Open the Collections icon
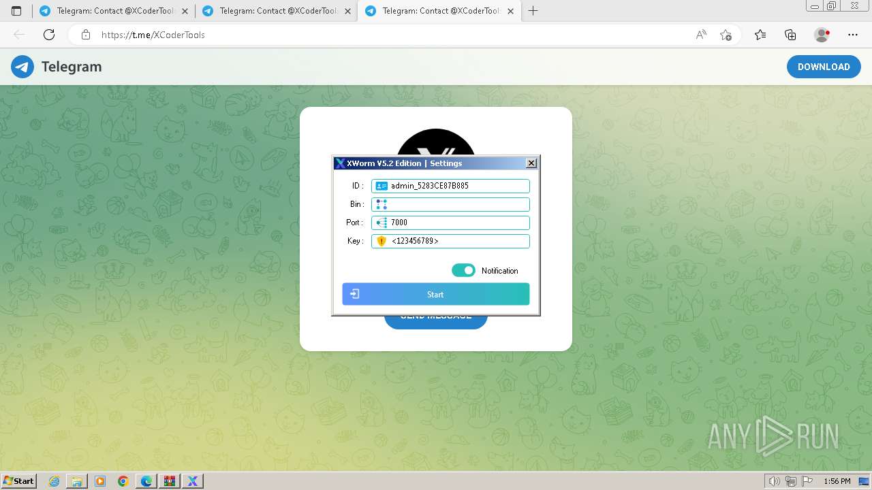 [790, 35]
